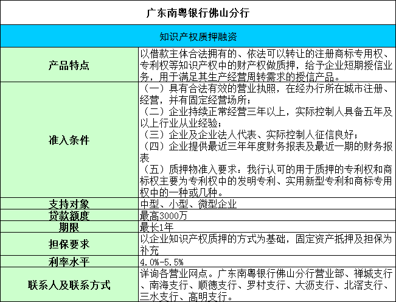
Task: Click the 支持对象 label cell
Action: click(69, 203)
